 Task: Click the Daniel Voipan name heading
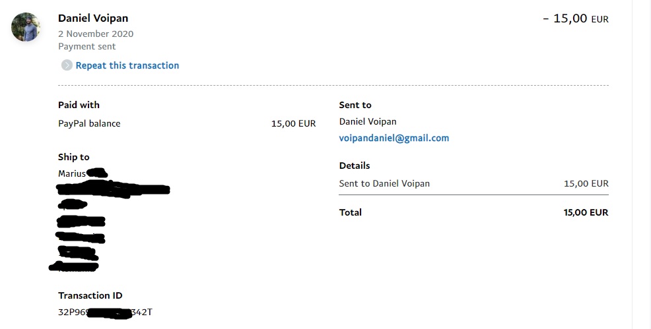pos(92,18)
